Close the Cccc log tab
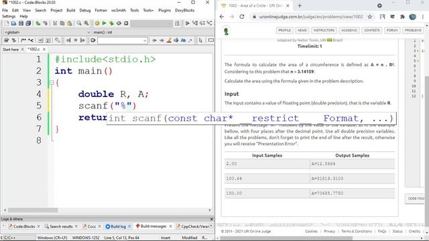 pyautogui.click(x=100, y=226)
